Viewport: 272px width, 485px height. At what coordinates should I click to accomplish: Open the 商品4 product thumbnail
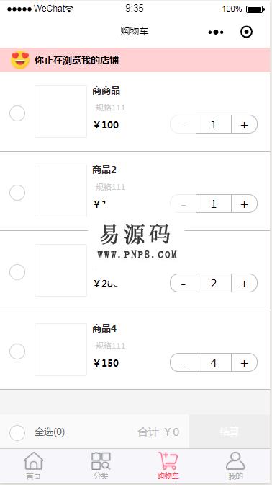60,349
